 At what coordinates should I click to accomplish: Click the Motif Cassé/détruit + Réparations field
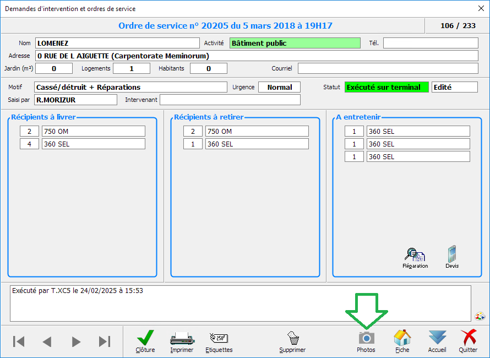[130, 87]
